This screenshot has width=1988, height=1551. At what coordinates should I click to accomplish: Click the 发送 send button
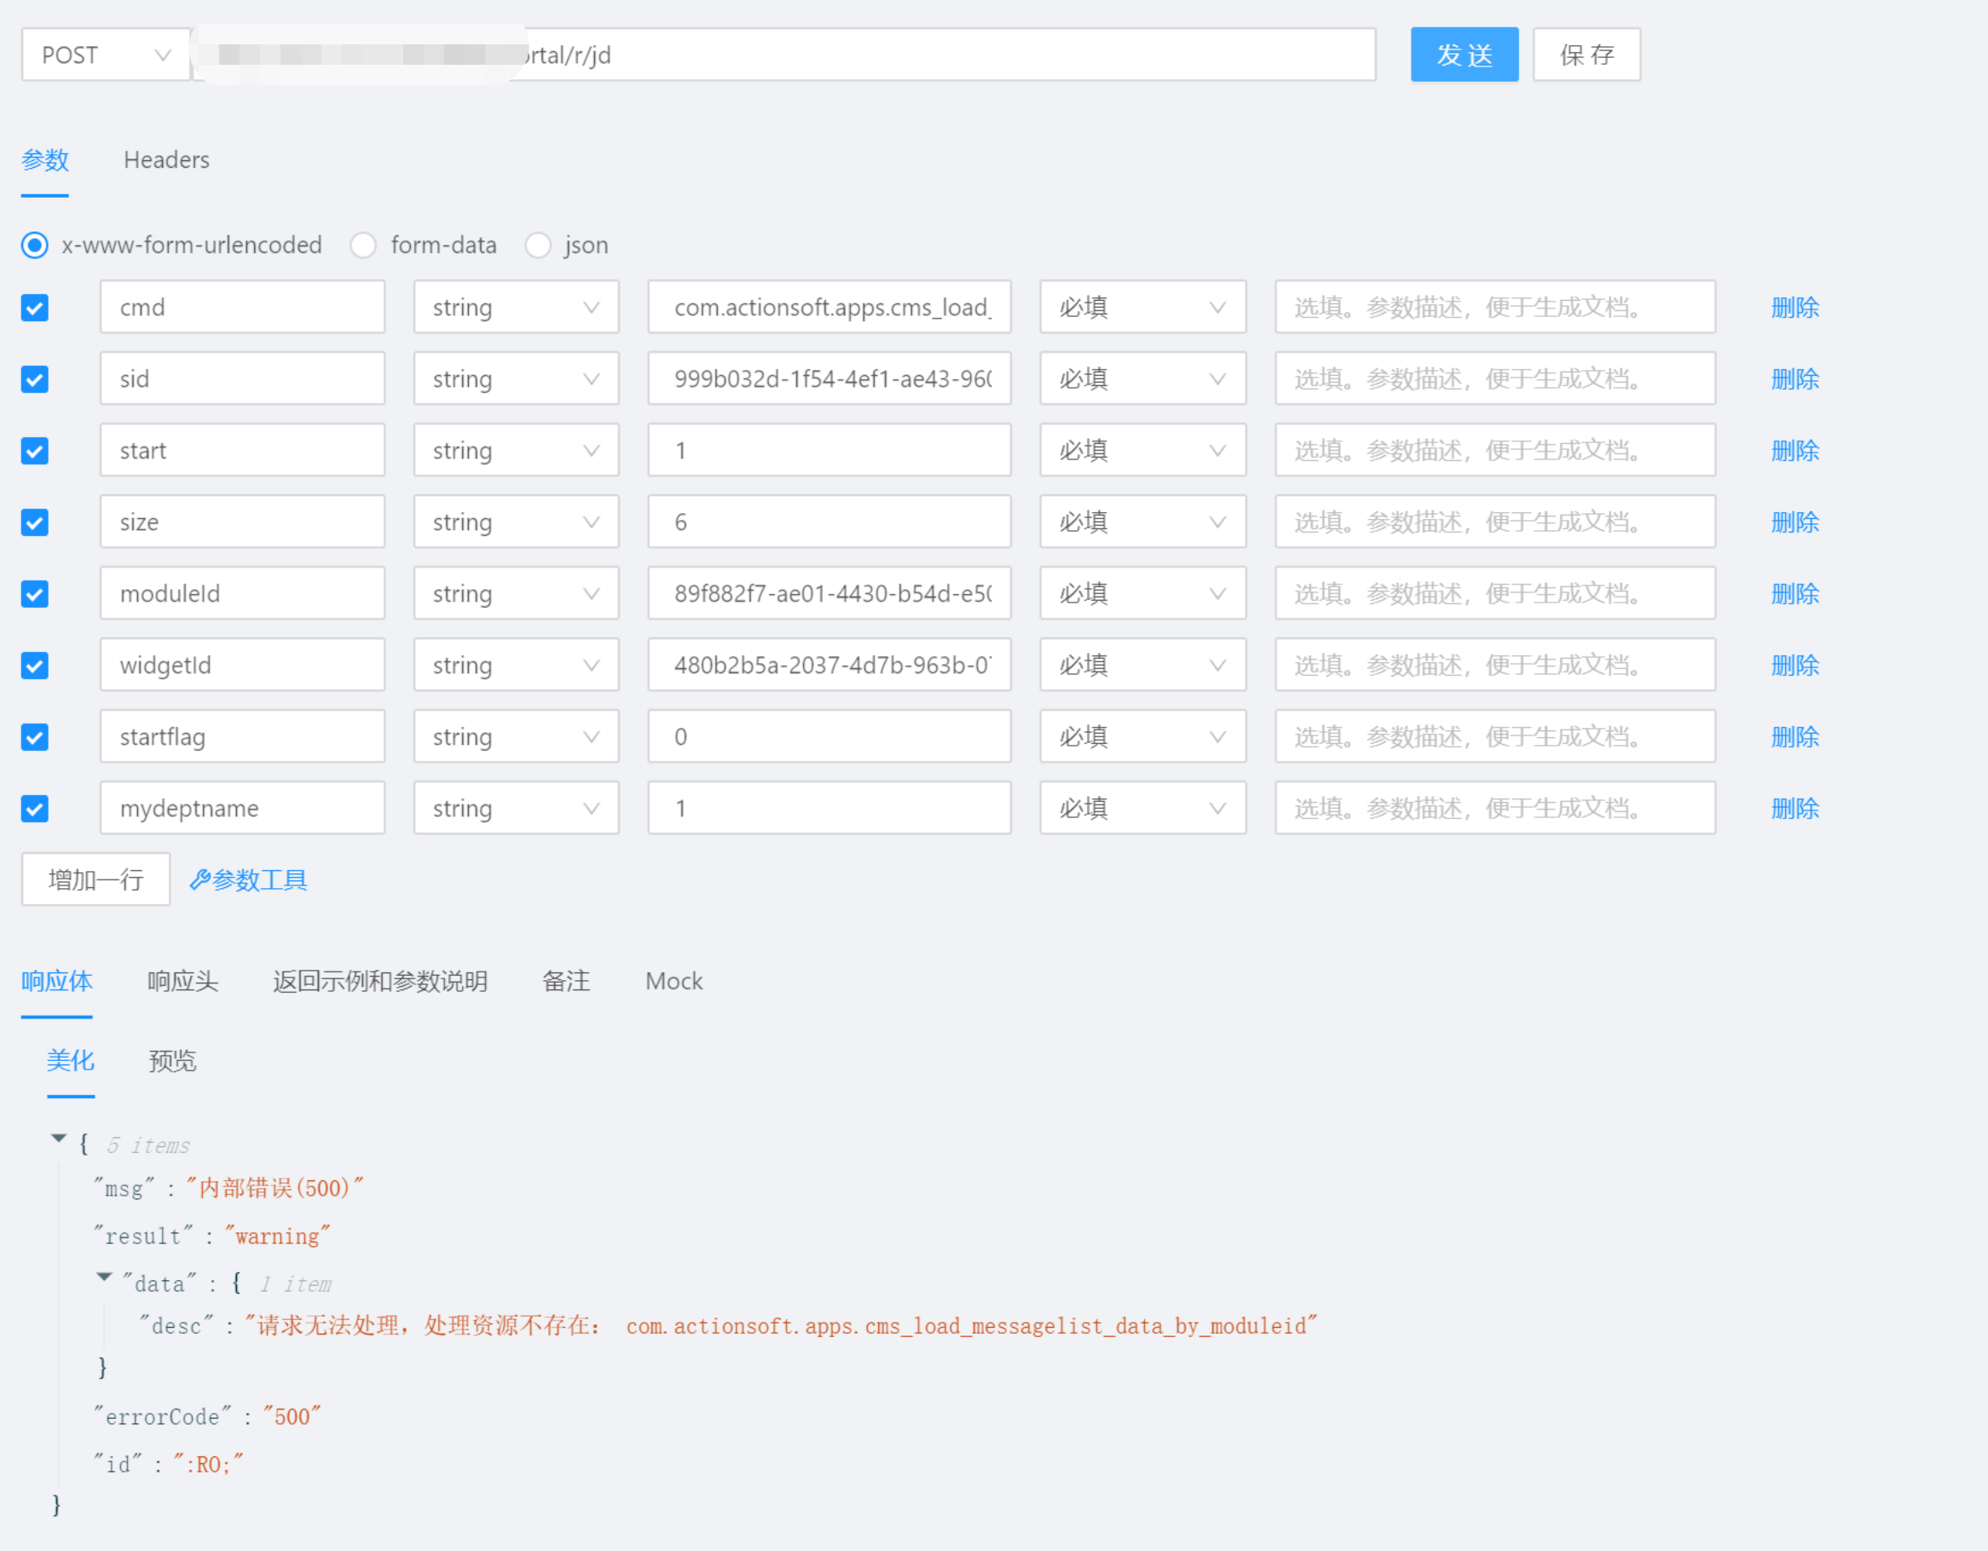[1464, 55]
